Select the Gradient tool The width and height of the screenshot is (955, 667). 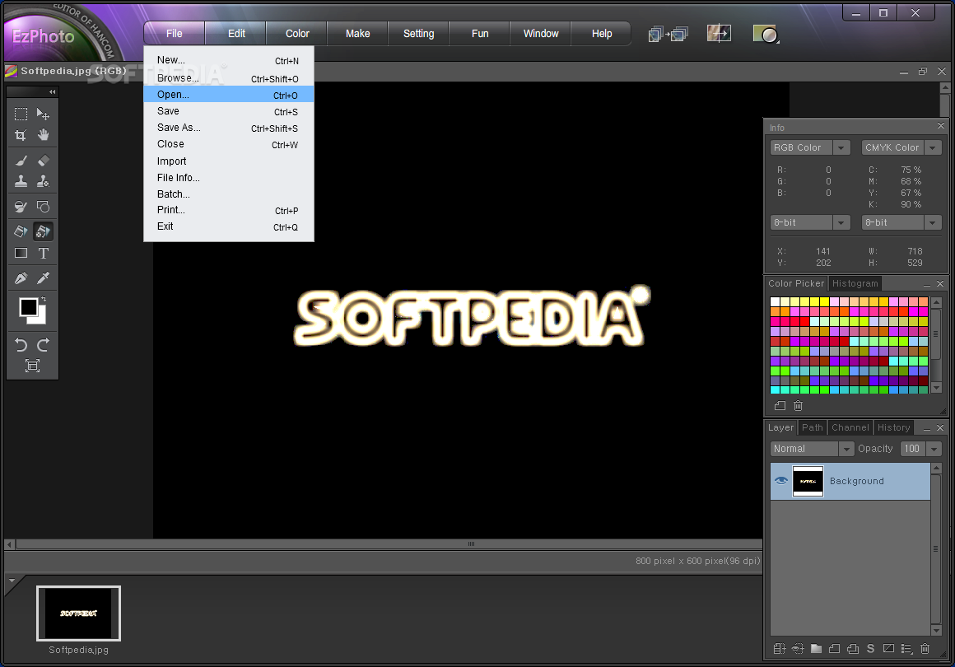pos(21,253)
